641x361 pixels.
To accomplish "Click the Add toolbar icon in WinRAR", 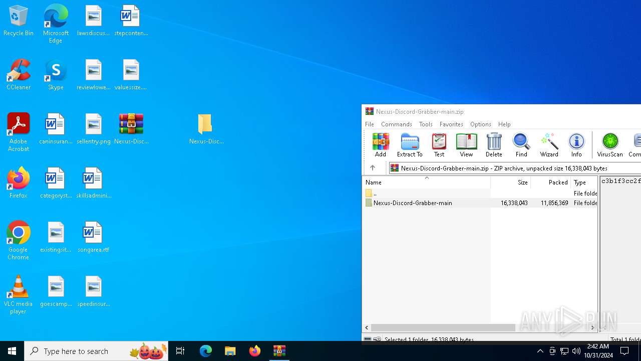I will pyautogui.click(x=381, y=145).
